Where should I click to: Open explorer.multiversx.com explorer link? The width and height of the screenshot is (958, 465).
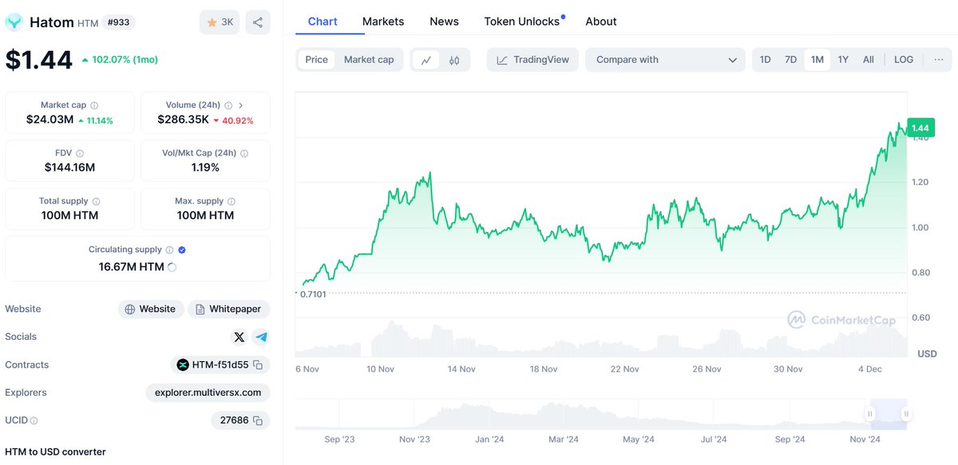click(208, 392)
